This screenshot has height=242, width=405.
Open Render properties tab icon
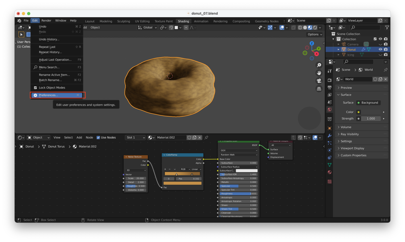[330, 80]
